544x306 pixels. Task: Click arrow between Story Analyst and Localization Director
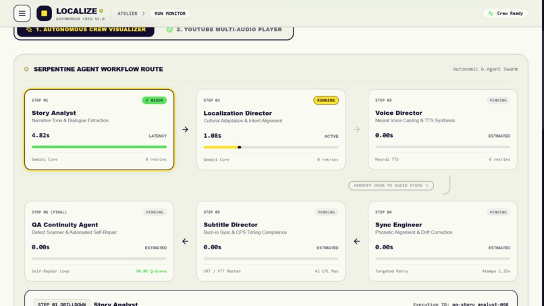185,130
